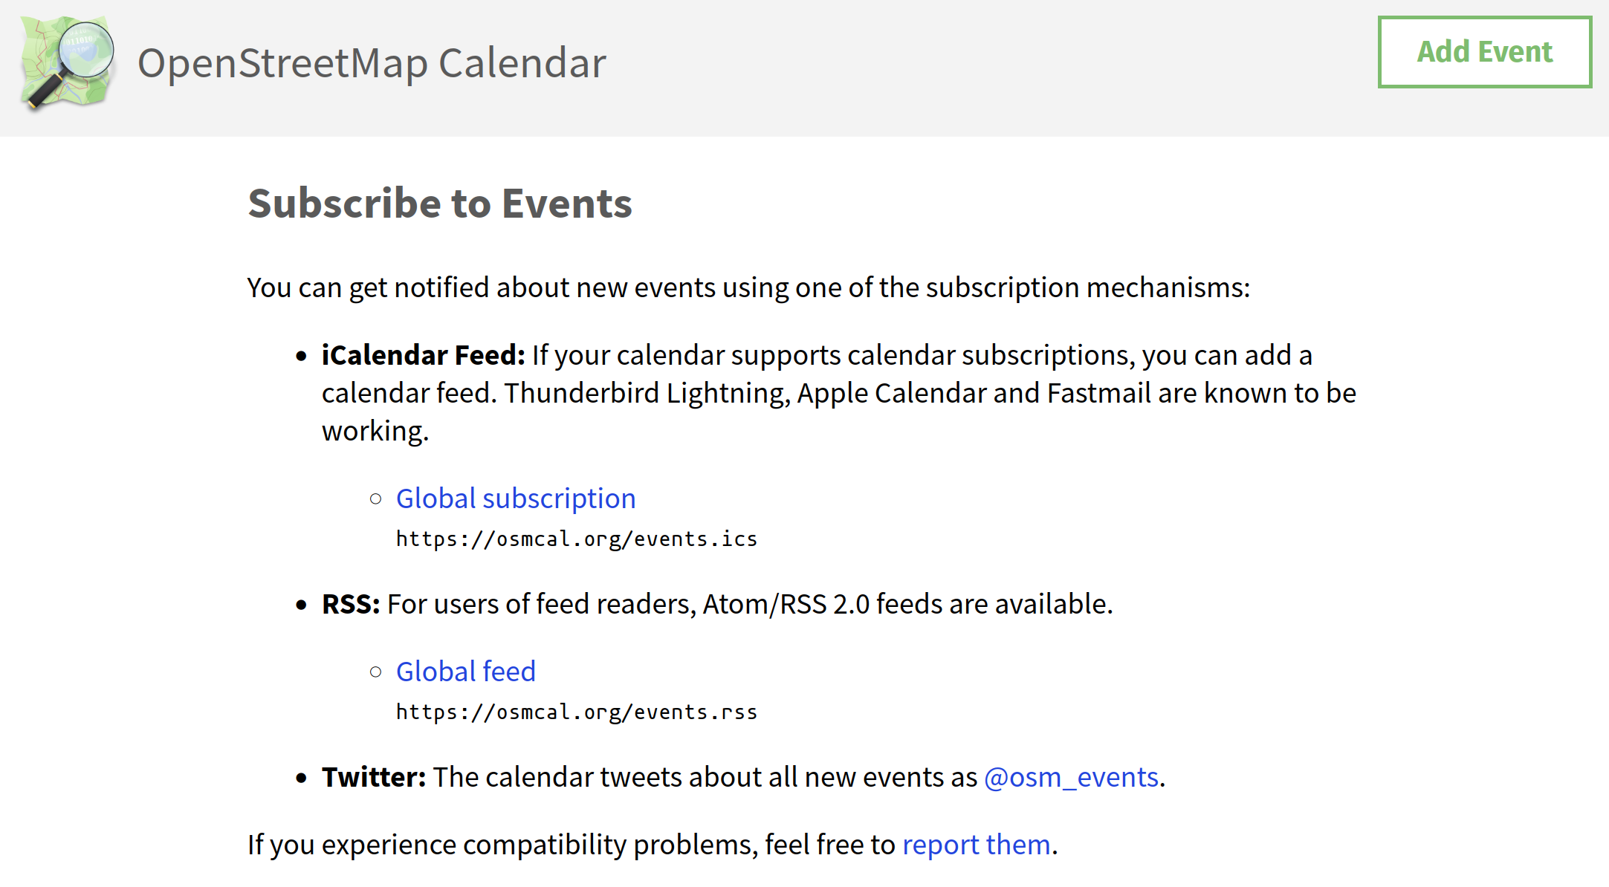Click the events.rss URL text
This screenshot has height=887, width=1609.
[577, 712]
